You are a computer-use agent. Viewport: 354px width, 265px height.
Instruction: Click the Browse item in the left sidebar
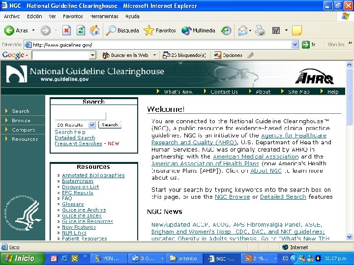pyautogui.click(x=21, y=121)
